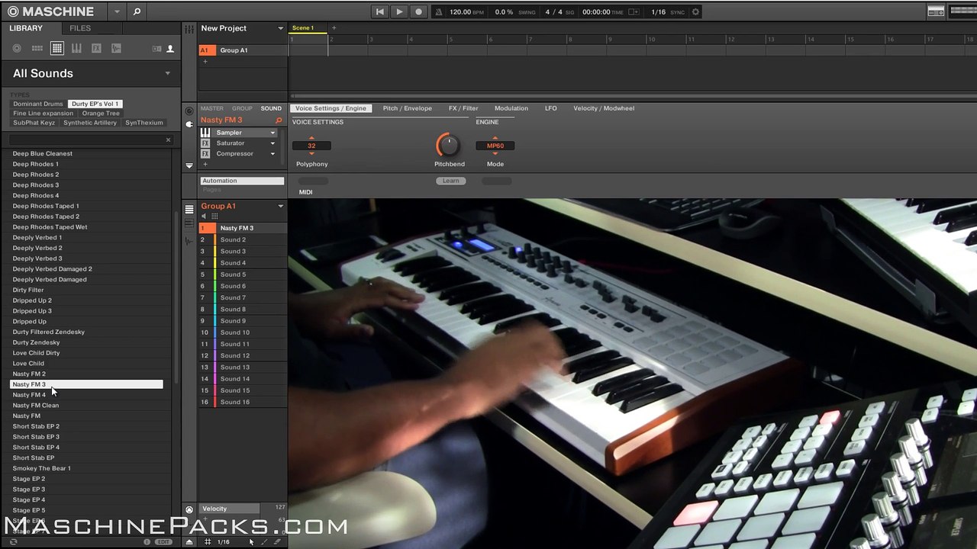Viewport: 977px width, 549px height.
Task: Click the Learn button under Pitchbend
Action: 451,181
